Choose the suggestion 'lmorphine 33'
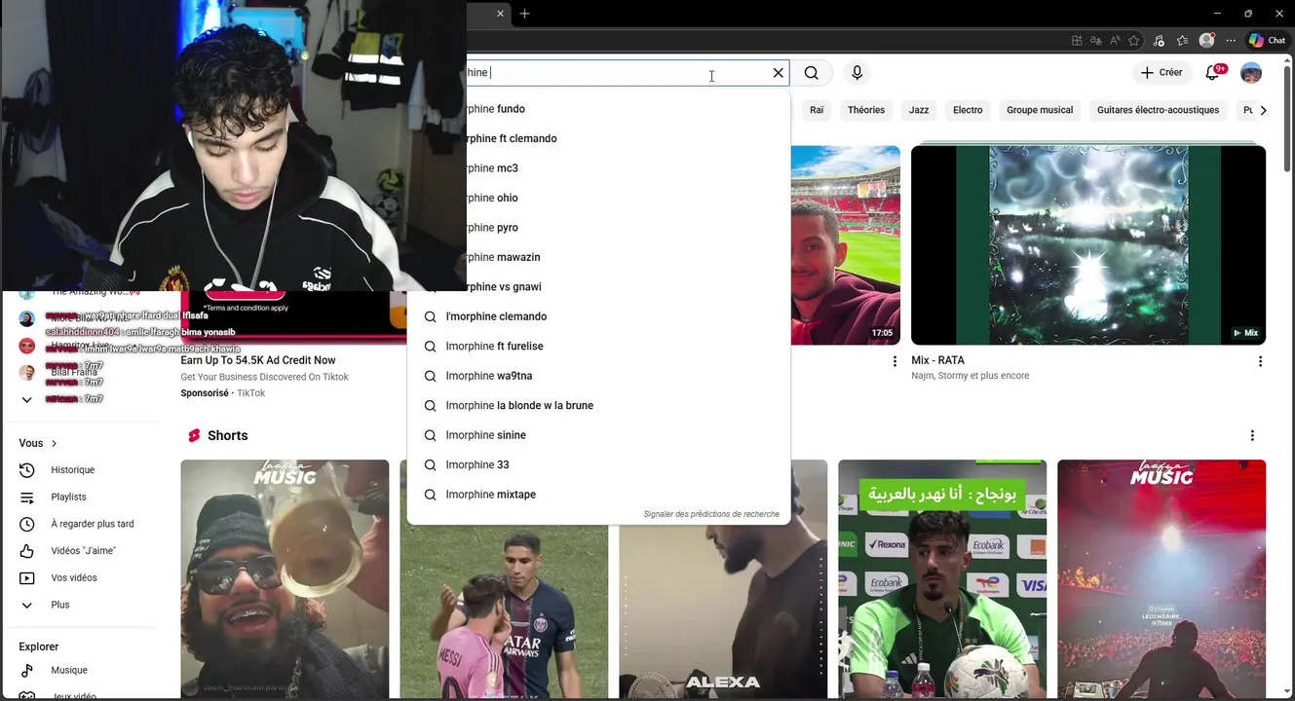The width and height of the screenshot is (1295, 701). pos(598,465)
